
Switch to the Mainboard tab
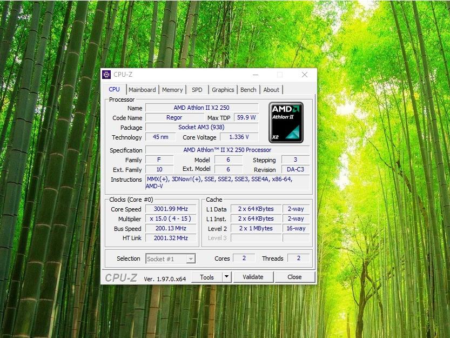[142, 90]
